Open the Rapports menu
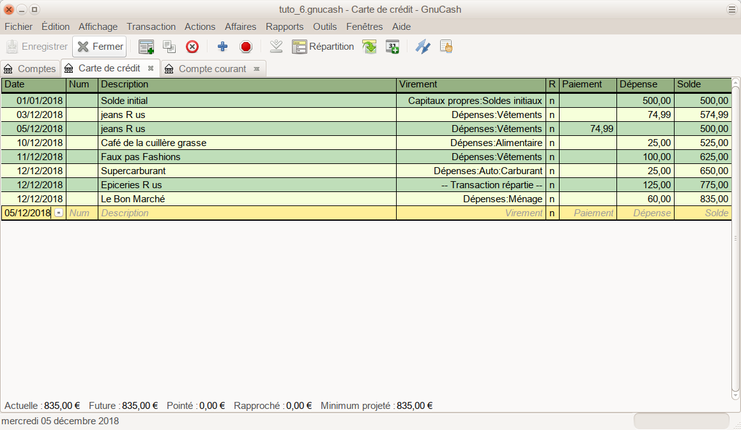This screenshot has width=741, height=430. pos(284,27)
